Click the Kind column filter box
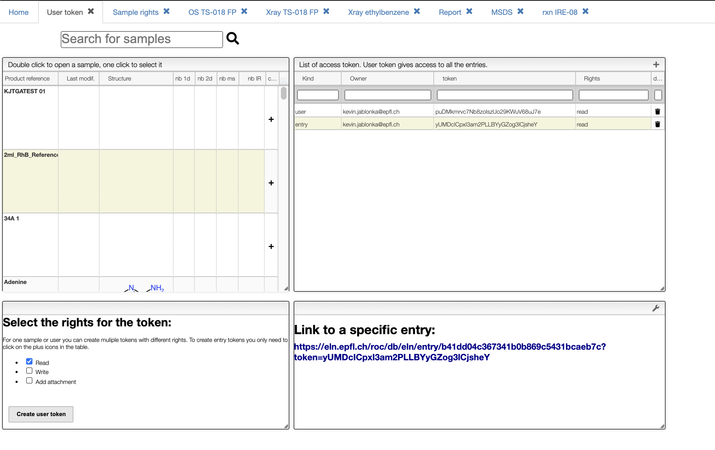Image resolution: width=715 pixels, height=450 pixels. 318,95
